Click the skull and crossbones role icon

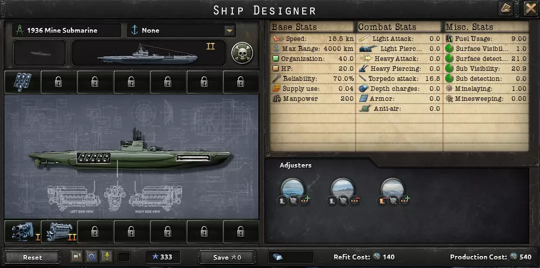[242, 52]
